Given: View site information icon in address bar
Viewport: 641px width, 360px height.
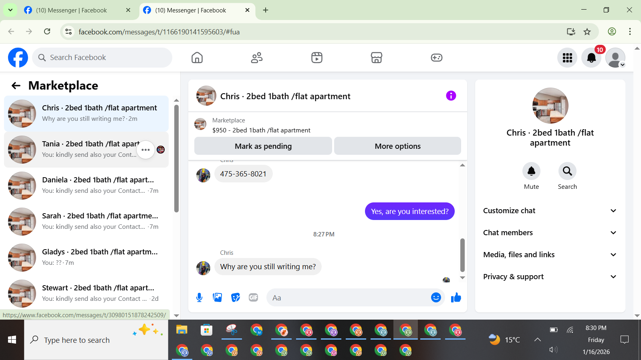Looking at the screenshot, I should (x=69, y=32).
